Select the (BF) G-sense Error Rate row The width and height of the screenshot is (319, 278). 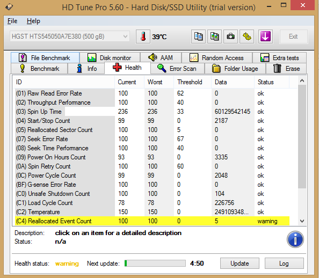(152, 185)
